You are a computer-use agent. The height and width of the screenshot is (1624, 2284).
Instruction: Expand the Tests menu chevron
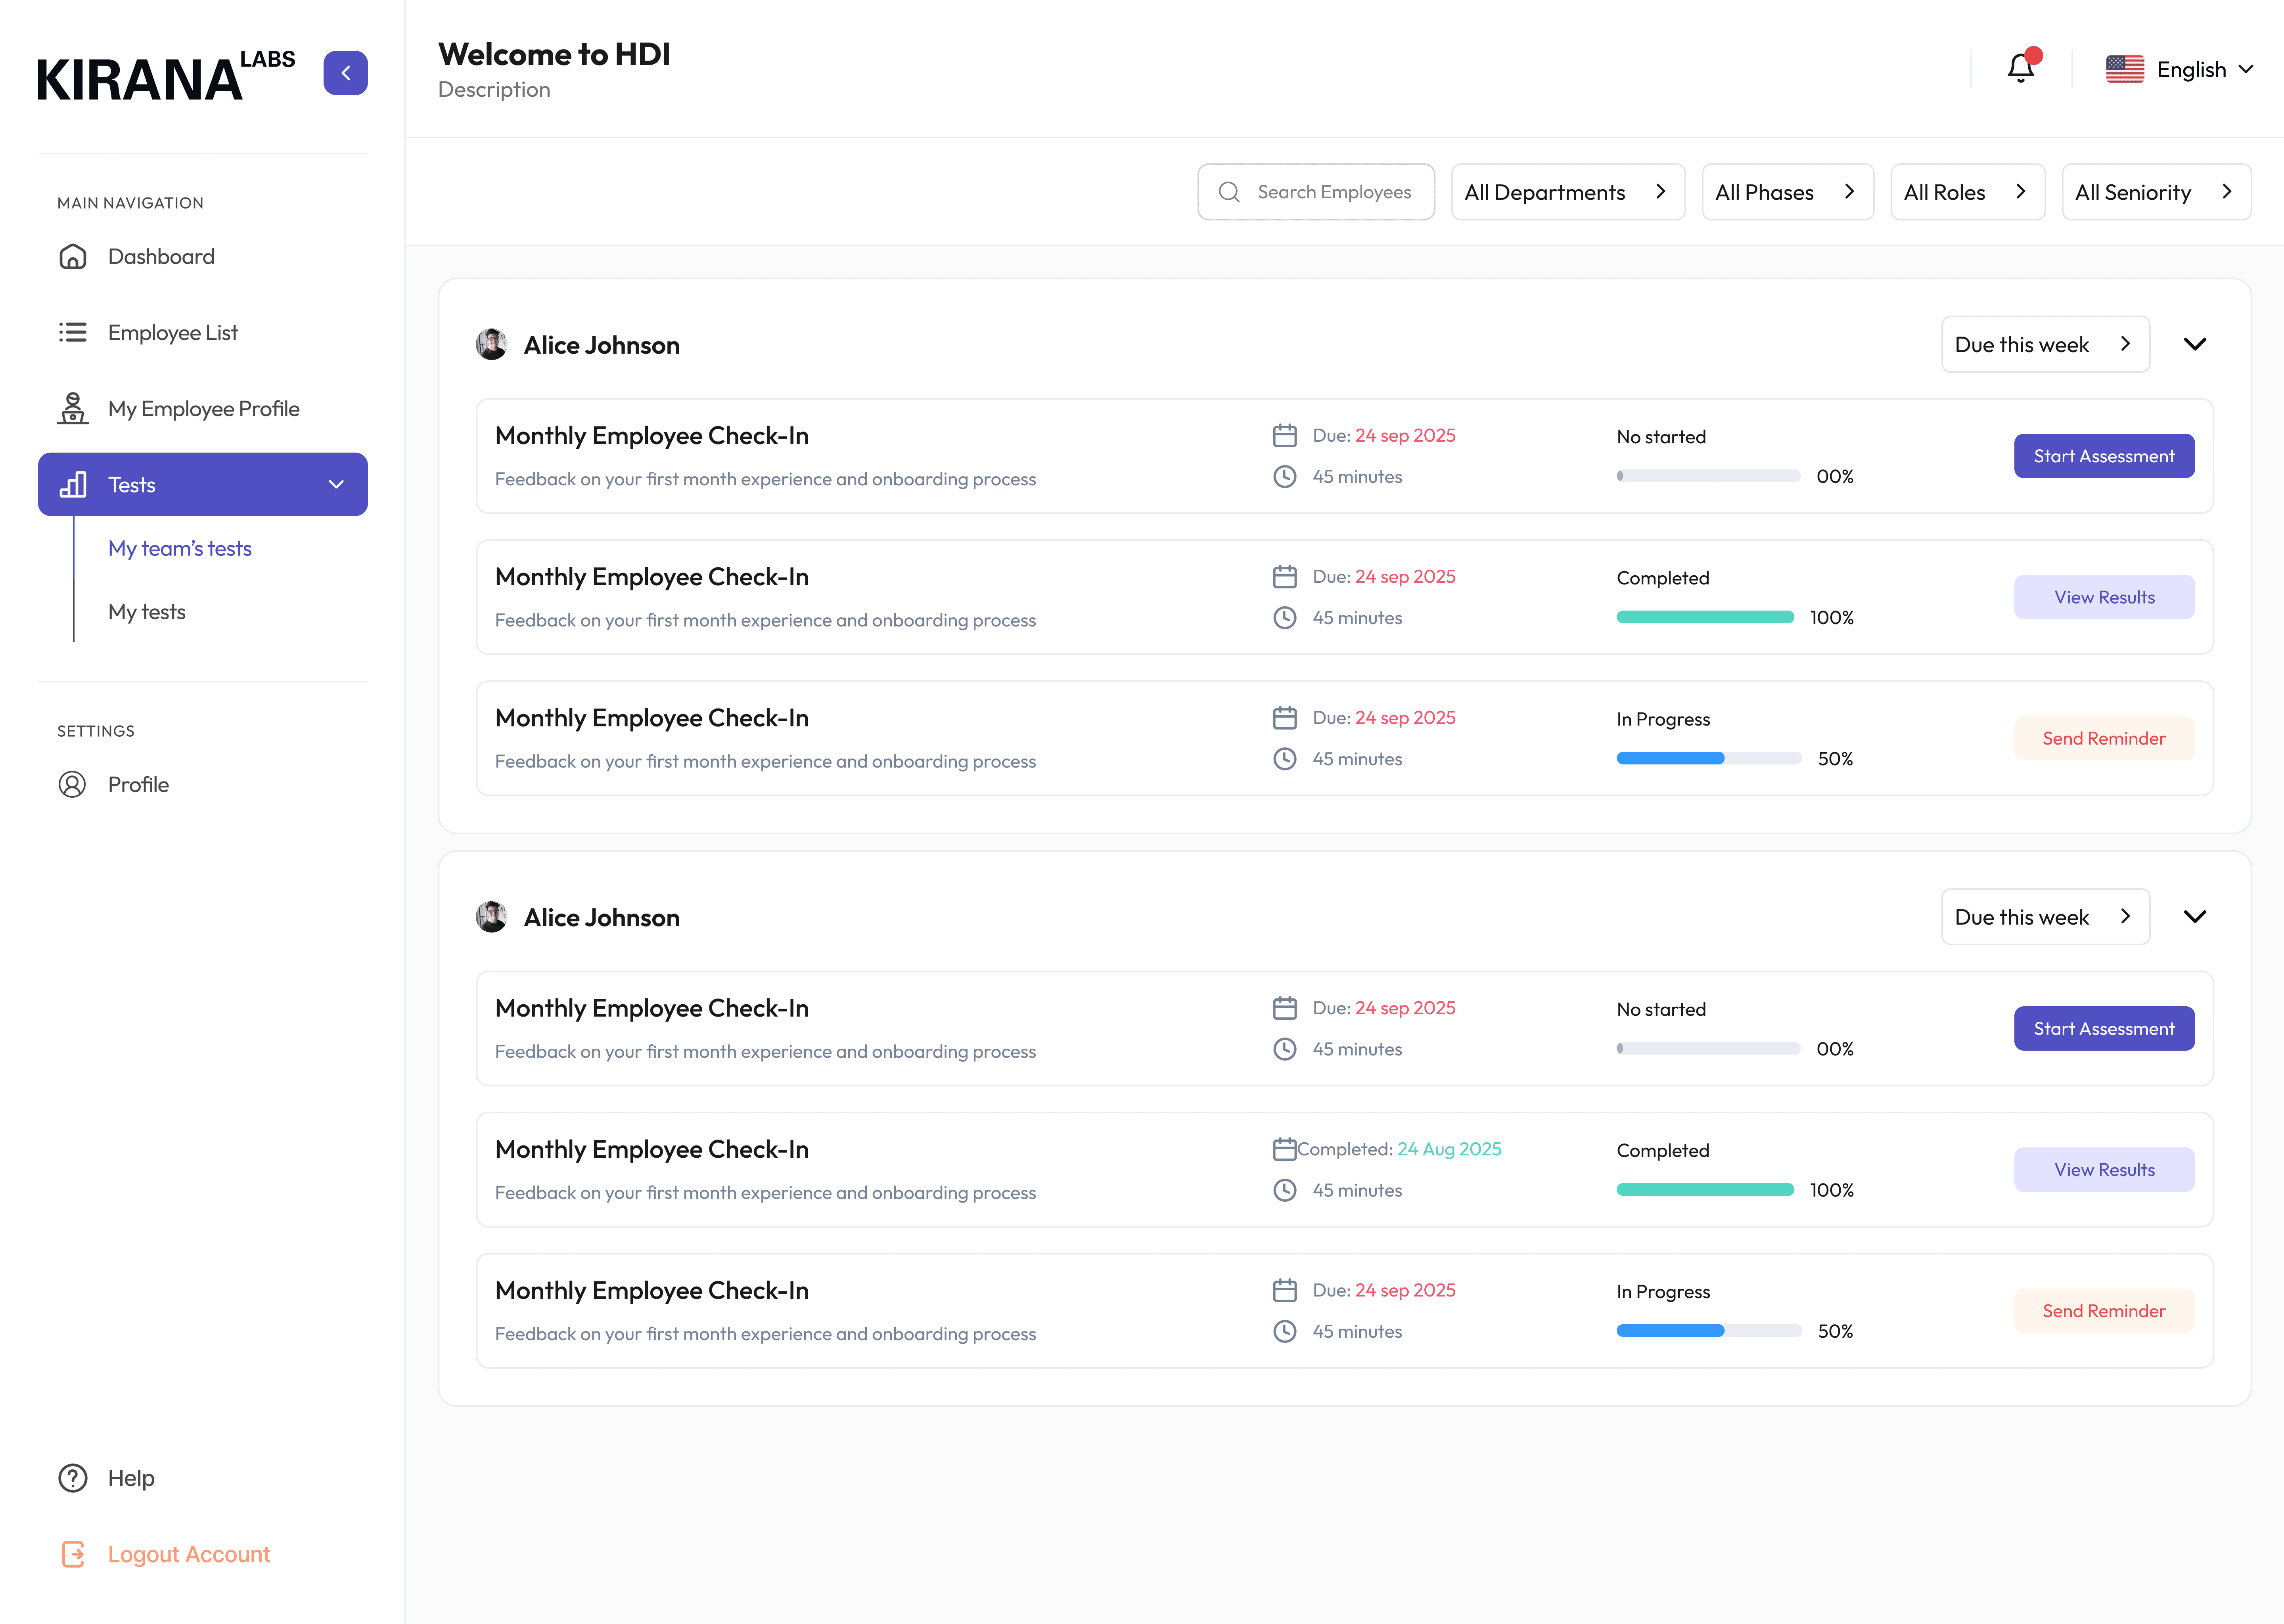point(336,485)
